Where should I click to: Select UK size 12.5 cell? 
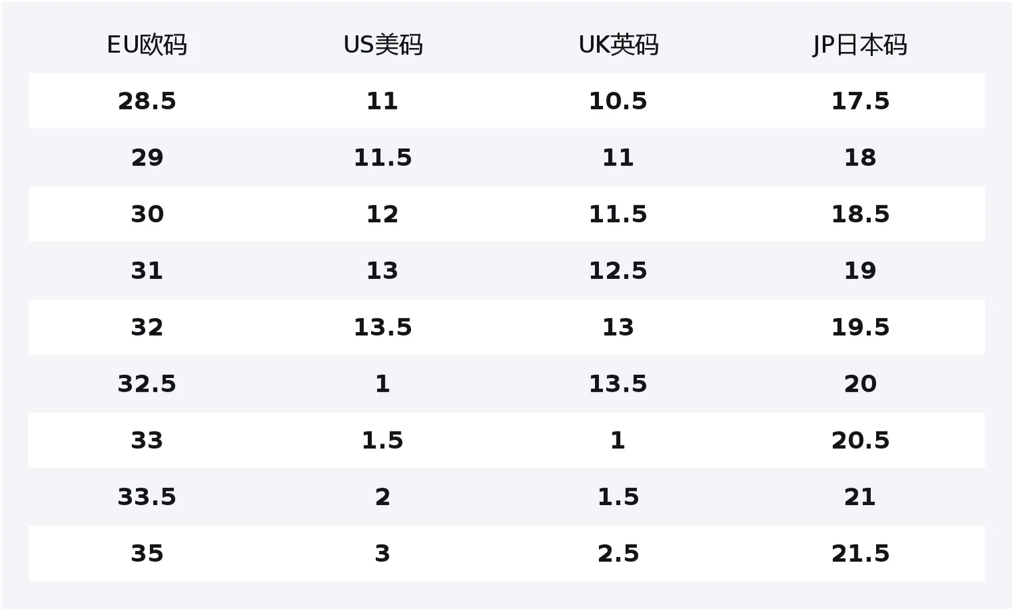(x=618, y=271)
